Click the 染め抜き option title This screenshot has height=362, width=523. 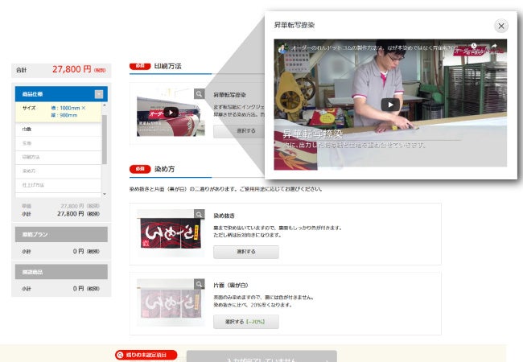(224, 216)
